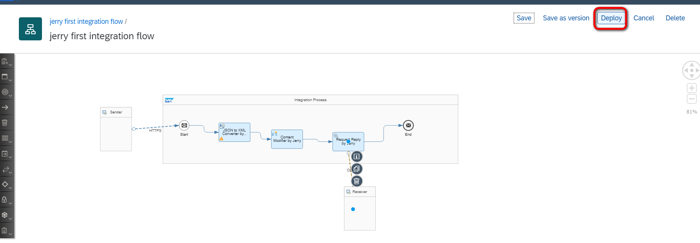Click the palette delete trash icon
This screenshot has width=700, height=243.
(x=5, y=123)
